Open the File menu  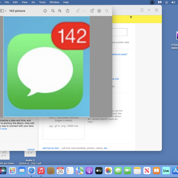(x=7, y=2)
